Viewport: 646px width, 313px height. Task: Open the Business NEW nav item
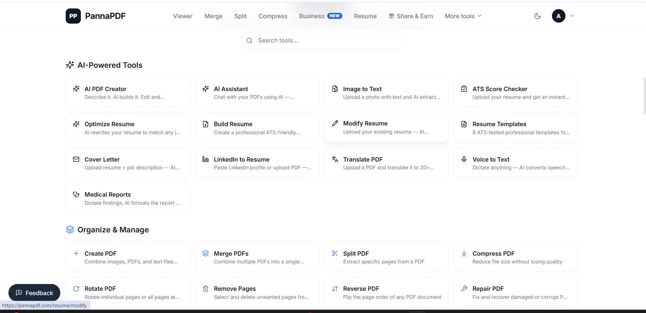pos(320,16)
